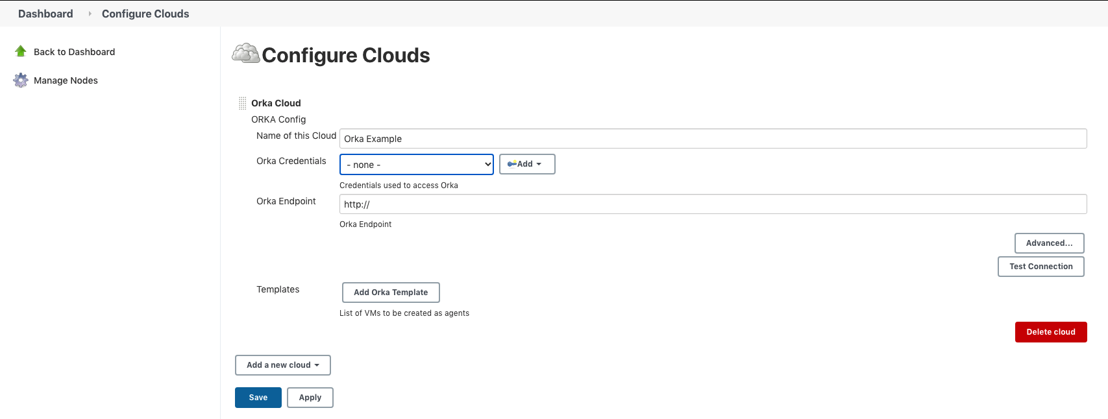Click the red Delete cloud button

tap(1051, 332)
